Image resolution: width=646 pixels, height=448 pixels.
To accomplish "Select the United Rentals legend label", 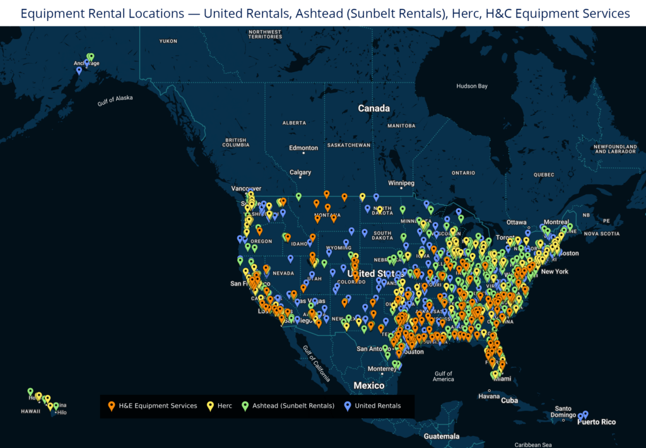I will coord(379,406).
